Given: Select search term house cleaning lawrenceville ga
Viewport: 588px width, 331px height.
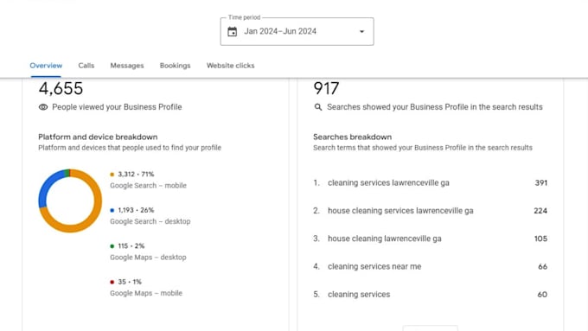Looking at the screenshot, I should coord(385,239).
